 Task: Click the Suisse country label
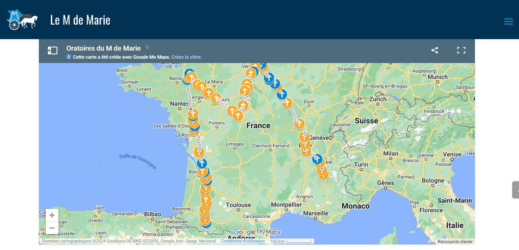[x=366, y=121]
